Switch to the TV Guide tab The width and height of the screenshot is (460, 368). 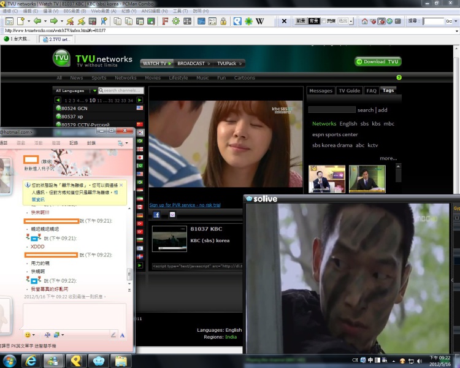pyautogui.click(x=349, y=91)
